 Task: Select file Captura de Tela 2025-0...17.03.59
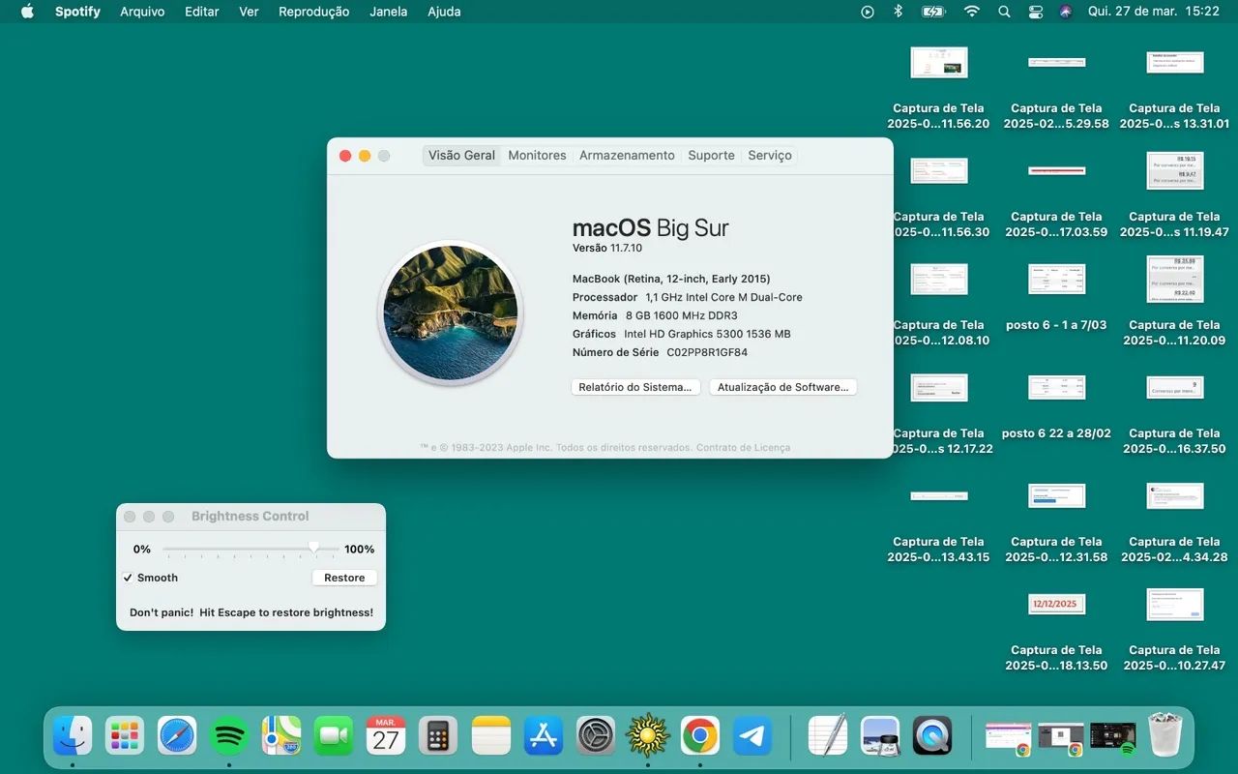(x=1056, y=196)
